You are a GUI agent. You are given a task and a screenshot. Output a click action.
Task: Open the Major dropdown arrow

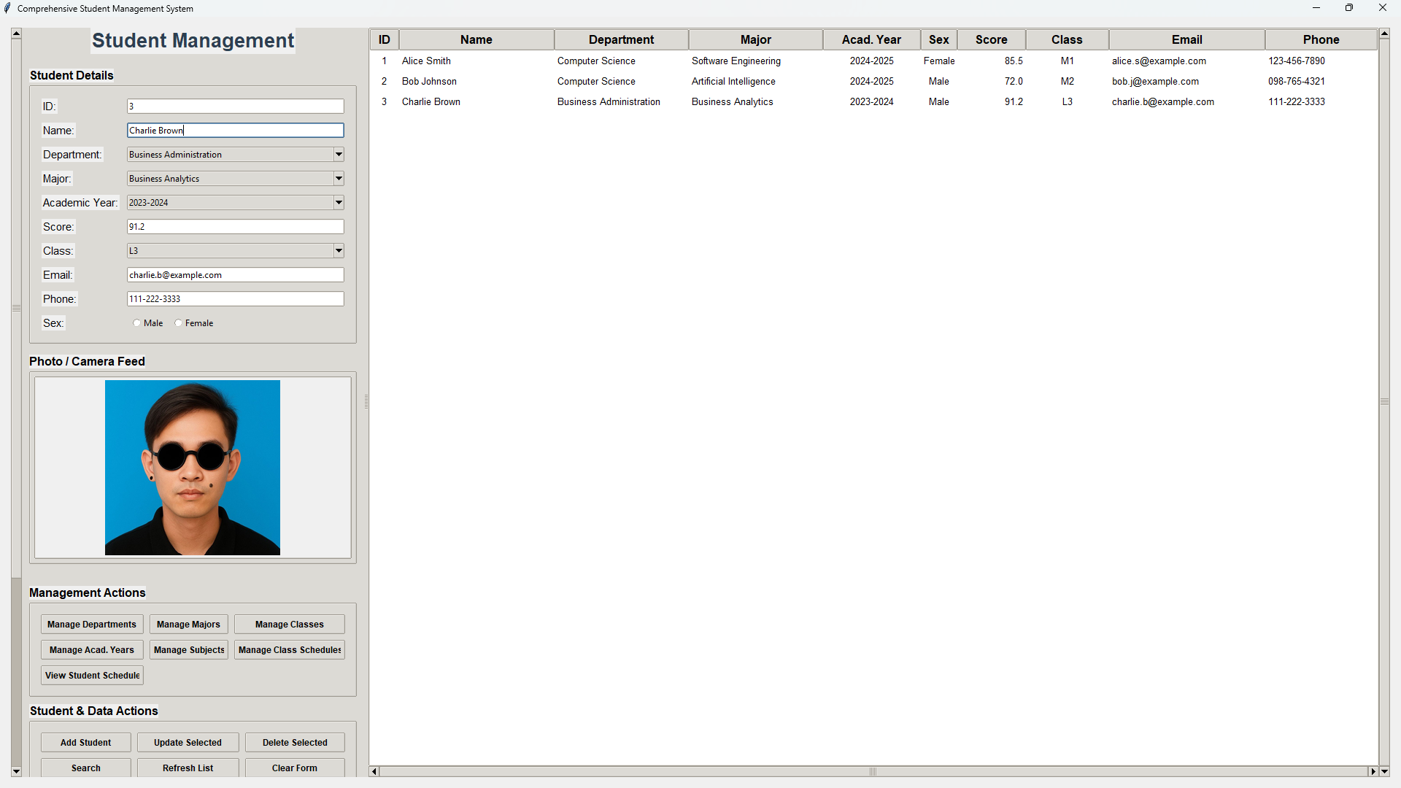pos(339,179)
